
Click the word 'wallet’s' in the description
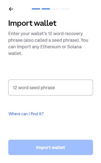tap(39, 34)
